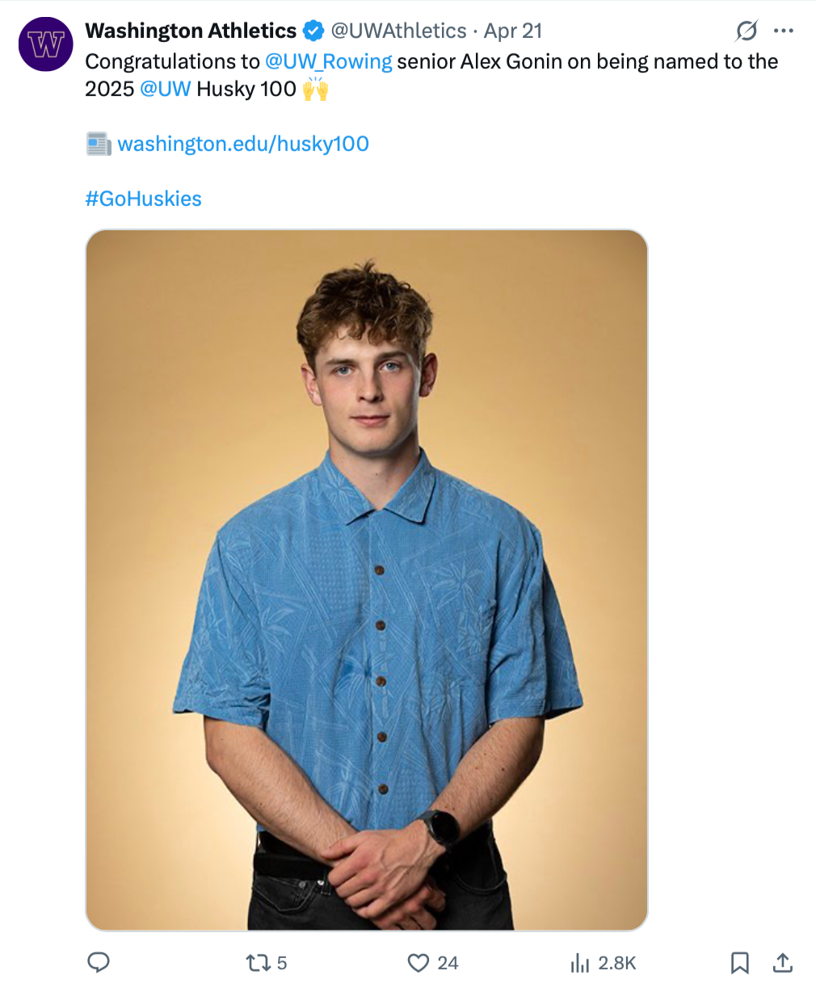Open the three-dot more options menu
Image resolution: width=816 pixels, height=992 pixels.
[x=783, y=32]
